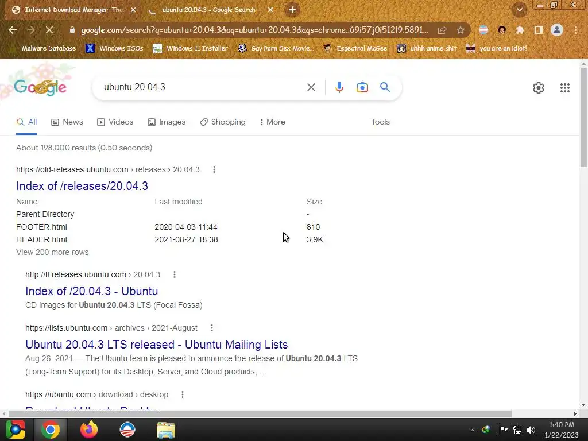Open the you are an idiot! bookmark
588x441 pixels.
click(x=497, y=48)
